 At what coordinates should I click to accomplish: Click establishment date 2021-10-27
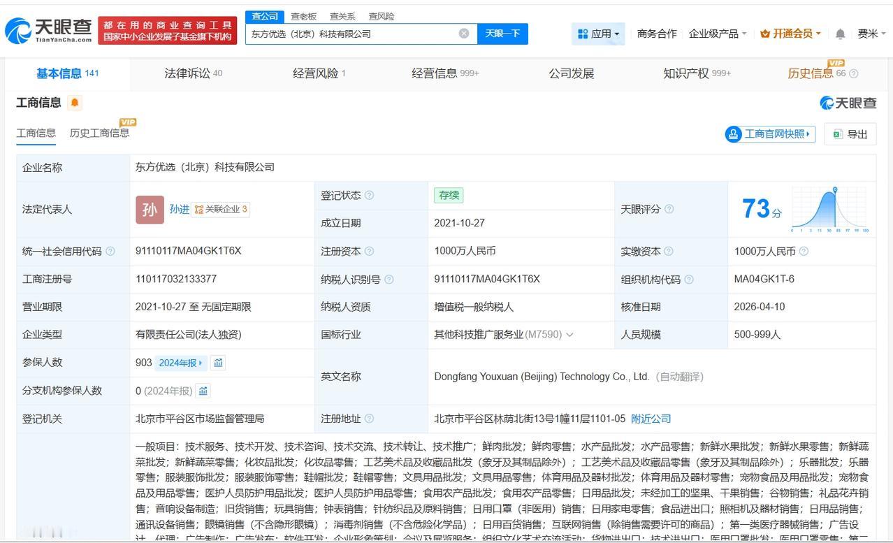coord(459,223)
